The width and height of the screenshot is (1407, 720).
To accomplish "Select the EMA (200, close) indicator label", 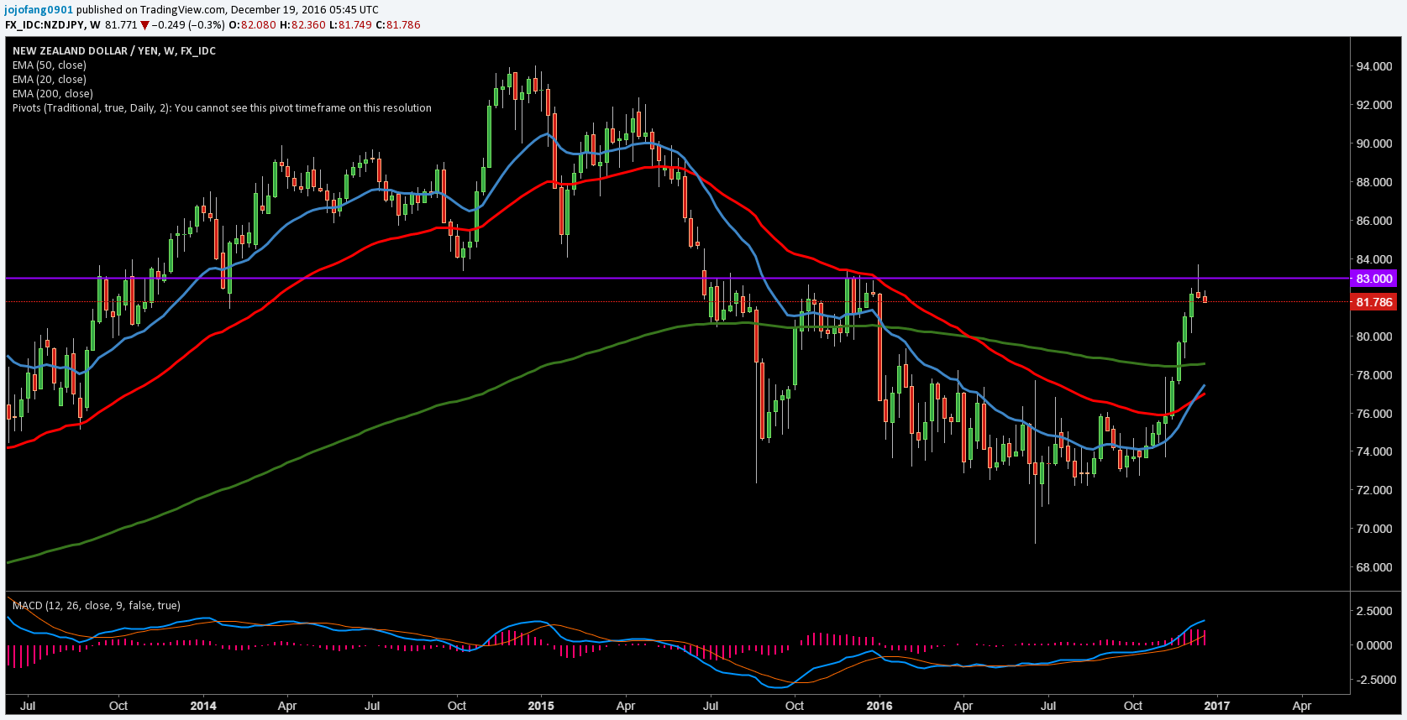I will (53, 94).
